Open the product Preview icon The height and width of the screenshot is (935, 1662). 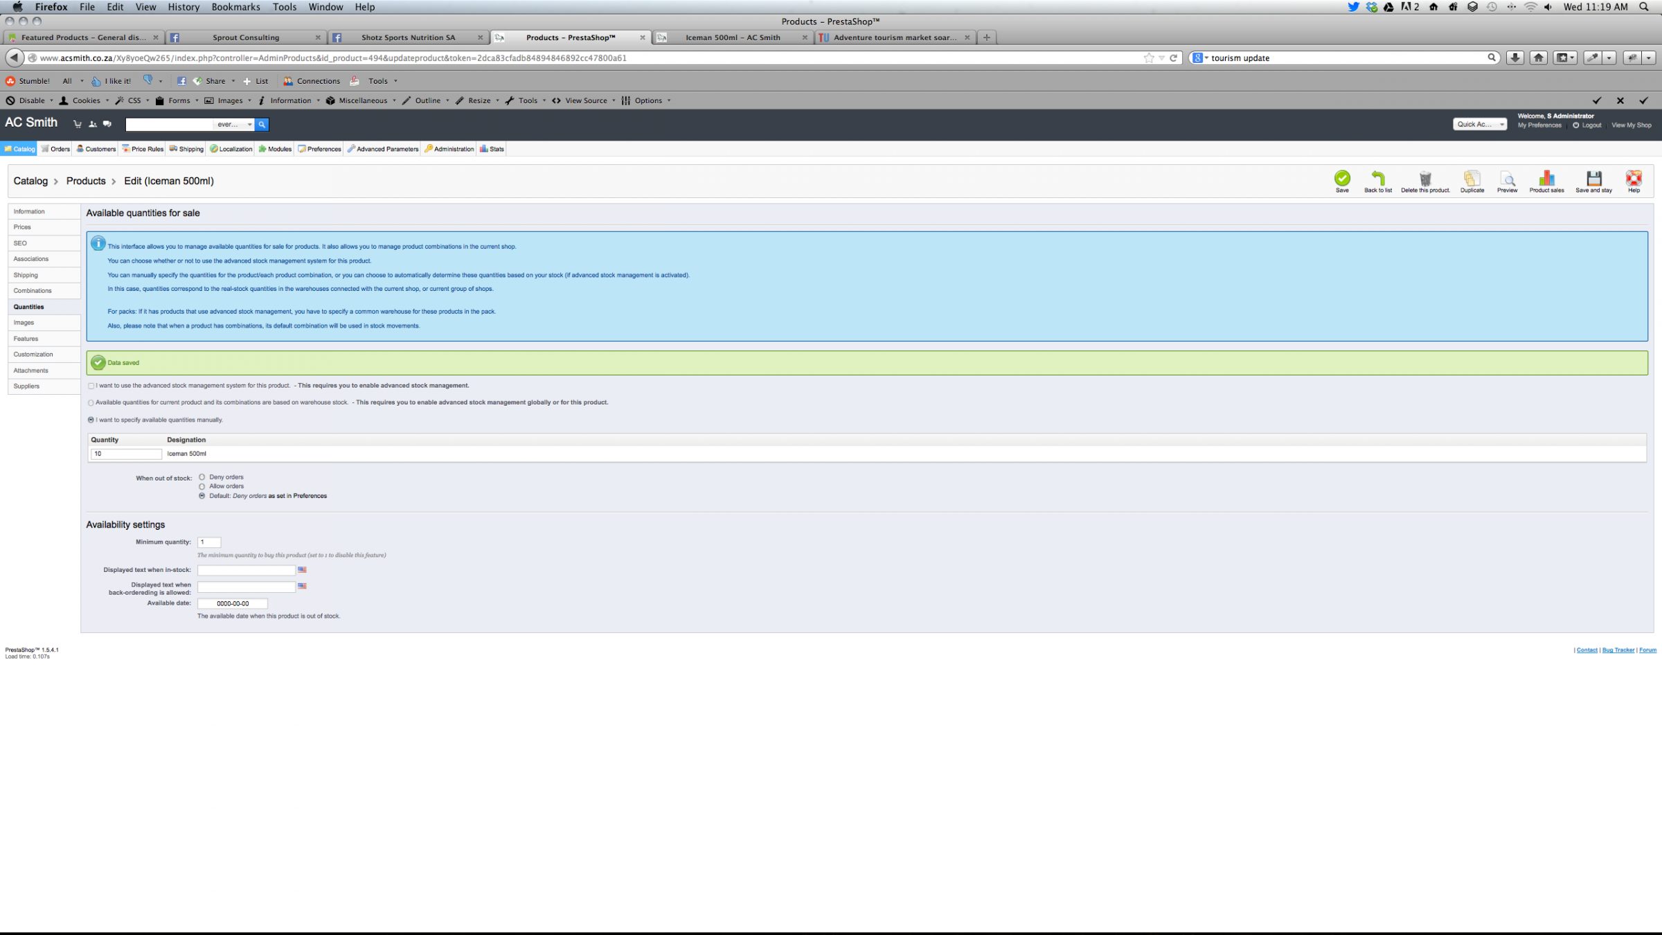(1507, 179)
